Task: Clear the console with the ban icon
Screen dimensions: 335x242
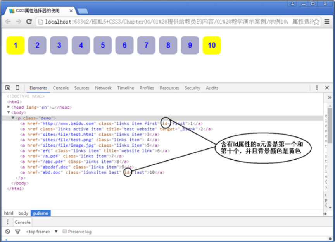Action: tap(8, 232)
